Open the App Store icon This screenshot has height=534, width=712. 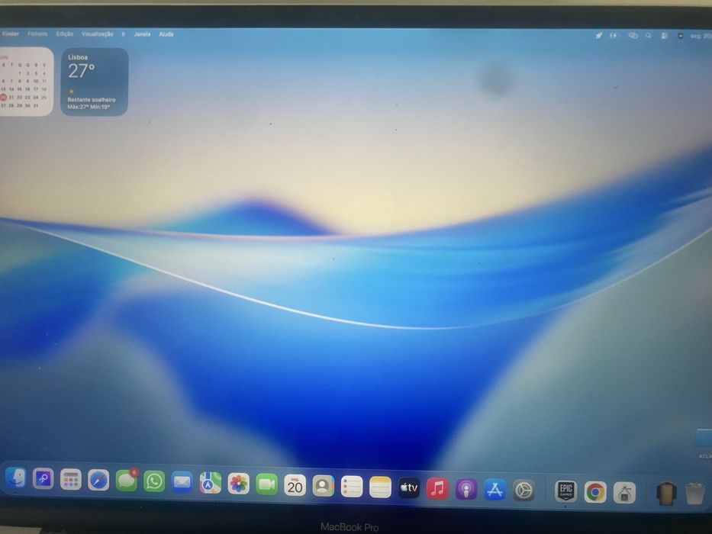pos(495,490)
